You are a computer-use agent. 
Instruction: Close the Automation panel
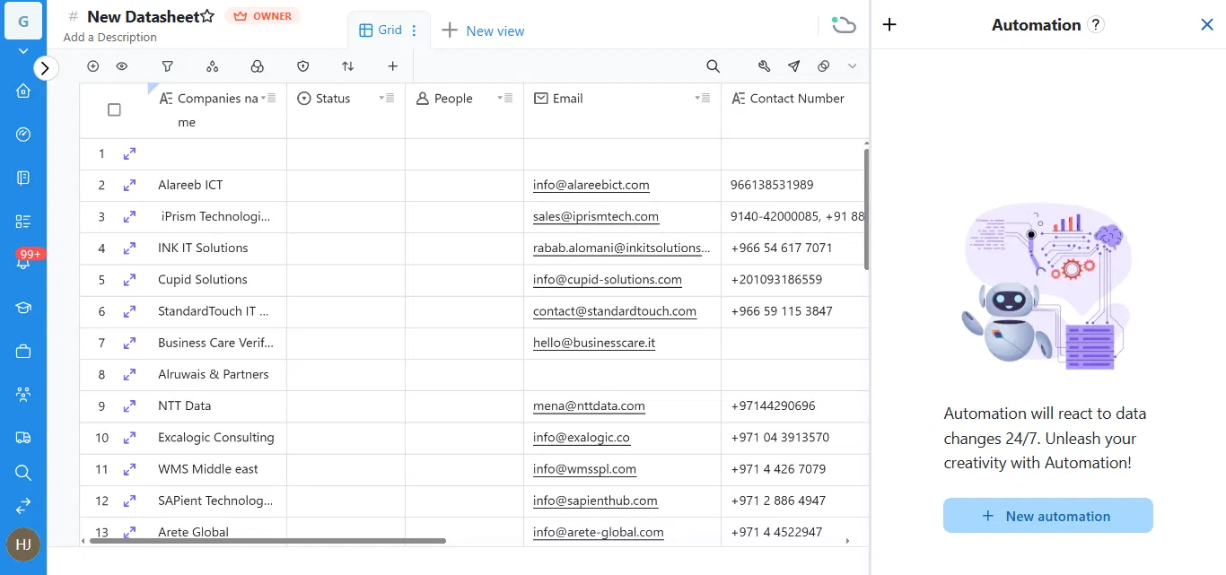pyautogui.click(x=1207, y=25)
